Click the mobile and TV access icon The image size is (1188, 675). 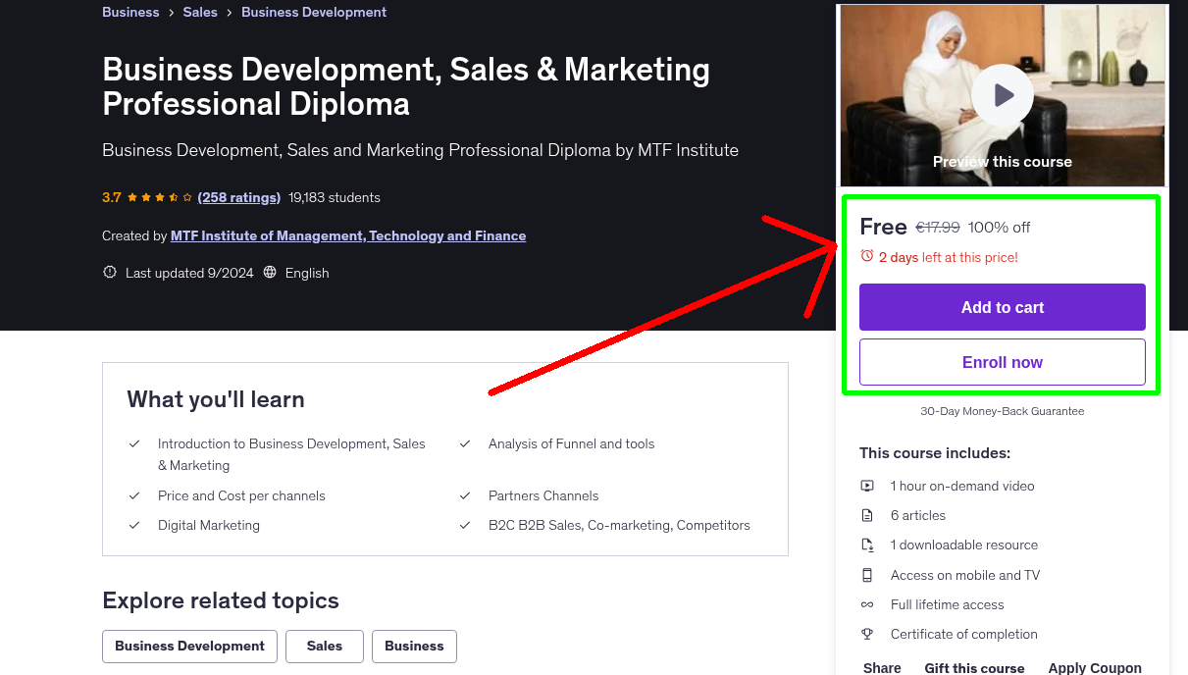click(x=867, y=575)
